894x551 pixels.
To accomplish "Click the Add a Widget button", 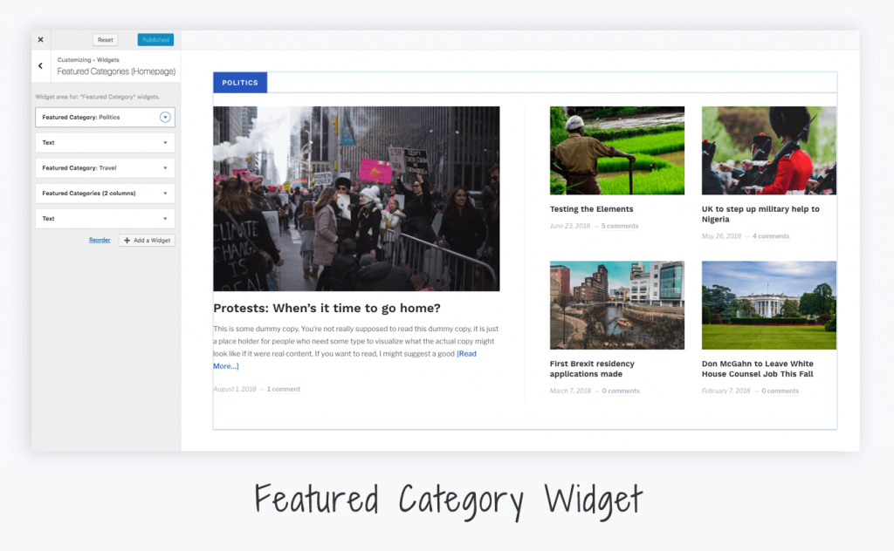I will point(147,241).
